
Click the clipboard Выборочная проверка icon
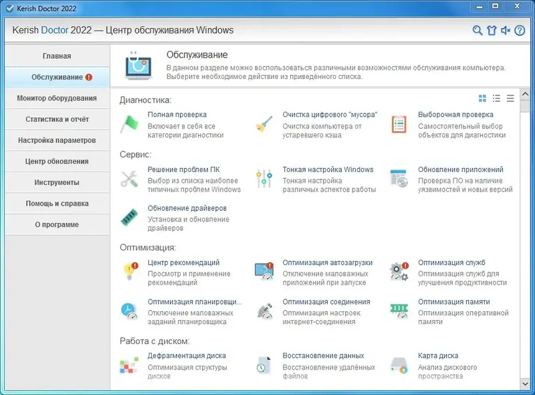tap(399, 124)
